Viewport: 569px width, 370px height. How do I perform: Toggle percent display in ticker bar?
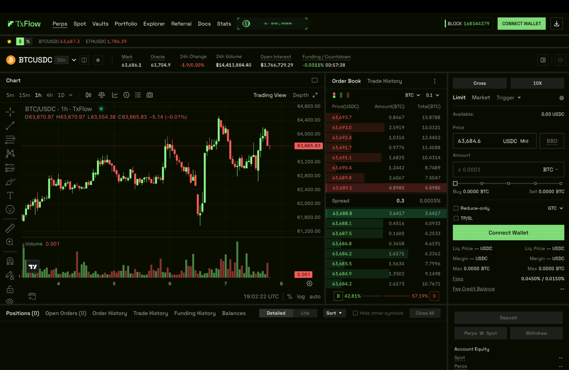(x=28, y=41)
